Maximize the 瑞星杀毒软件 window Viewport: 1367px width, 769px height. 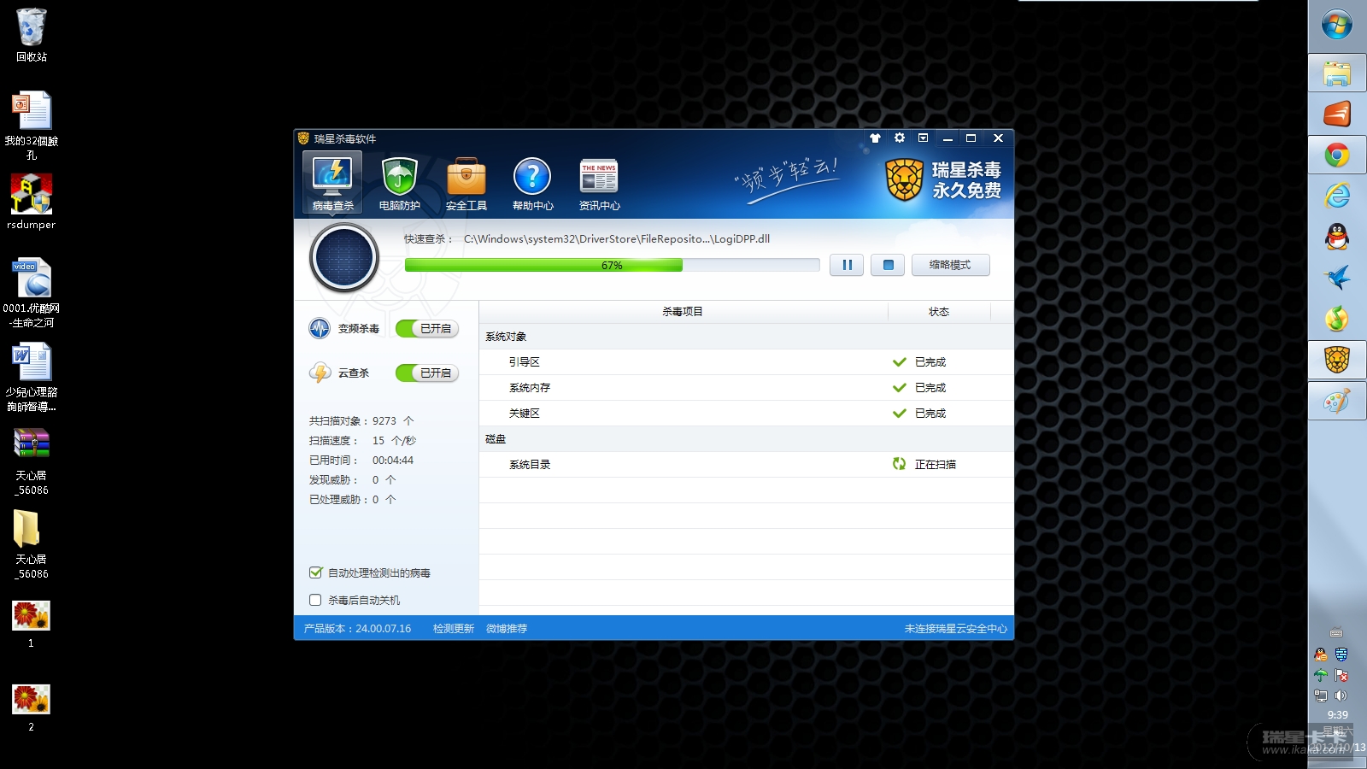pos(971,138)
